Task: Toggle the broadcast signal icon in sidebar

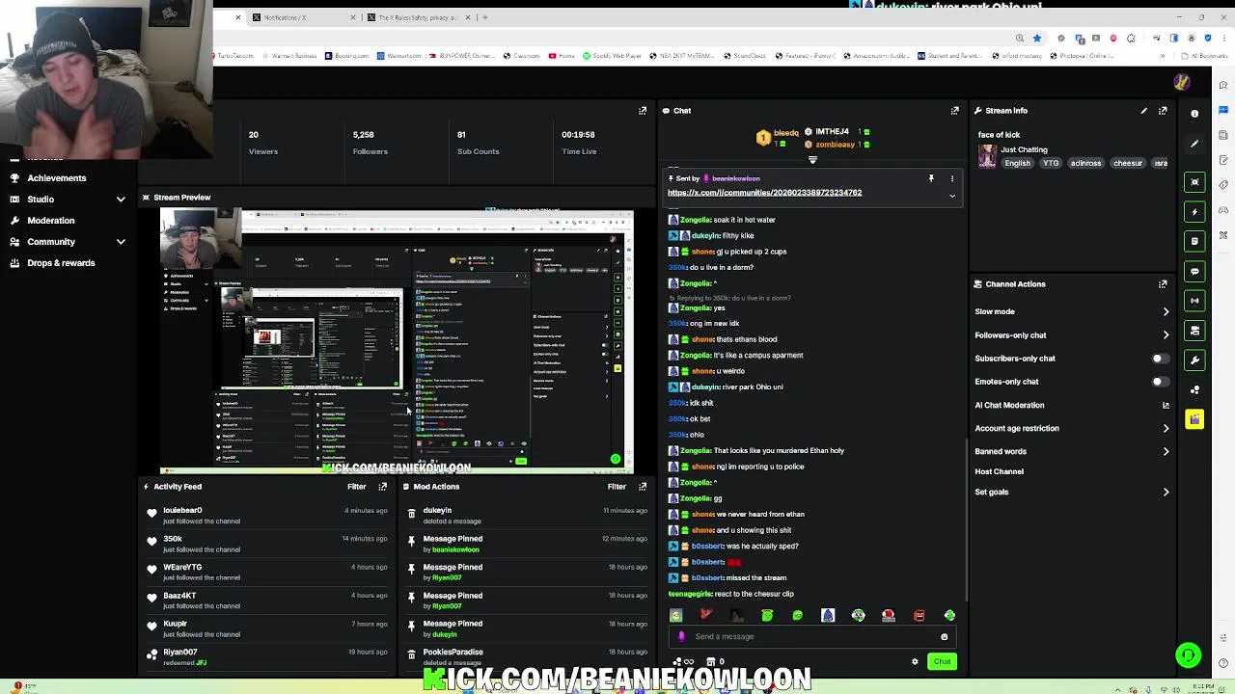Action: coord(1194,301)
